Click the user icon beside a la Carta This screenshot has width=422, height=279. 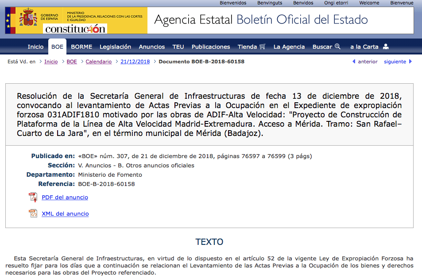click(x=386, y=46)
